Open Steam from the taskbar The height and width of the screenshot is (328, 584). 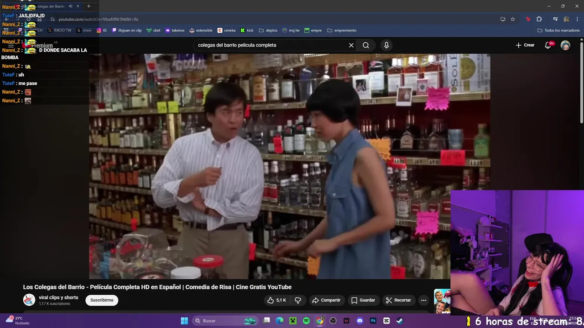click(400, 321)
